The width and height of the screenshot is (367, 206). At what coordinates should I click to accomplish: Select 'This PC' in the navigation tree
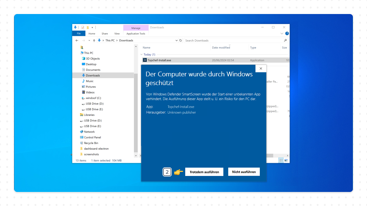pos(89,53)
